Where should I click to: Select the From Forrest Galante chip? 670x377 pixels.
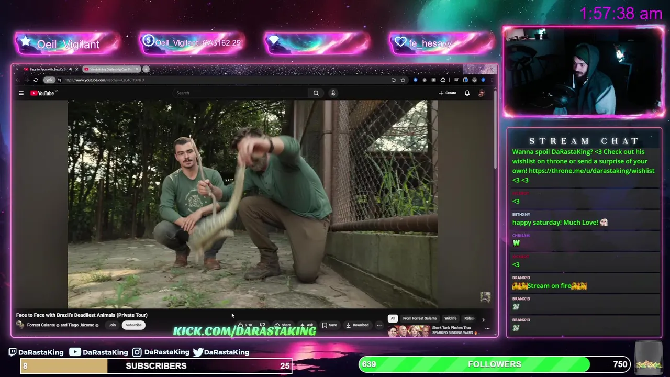(420, 318)
